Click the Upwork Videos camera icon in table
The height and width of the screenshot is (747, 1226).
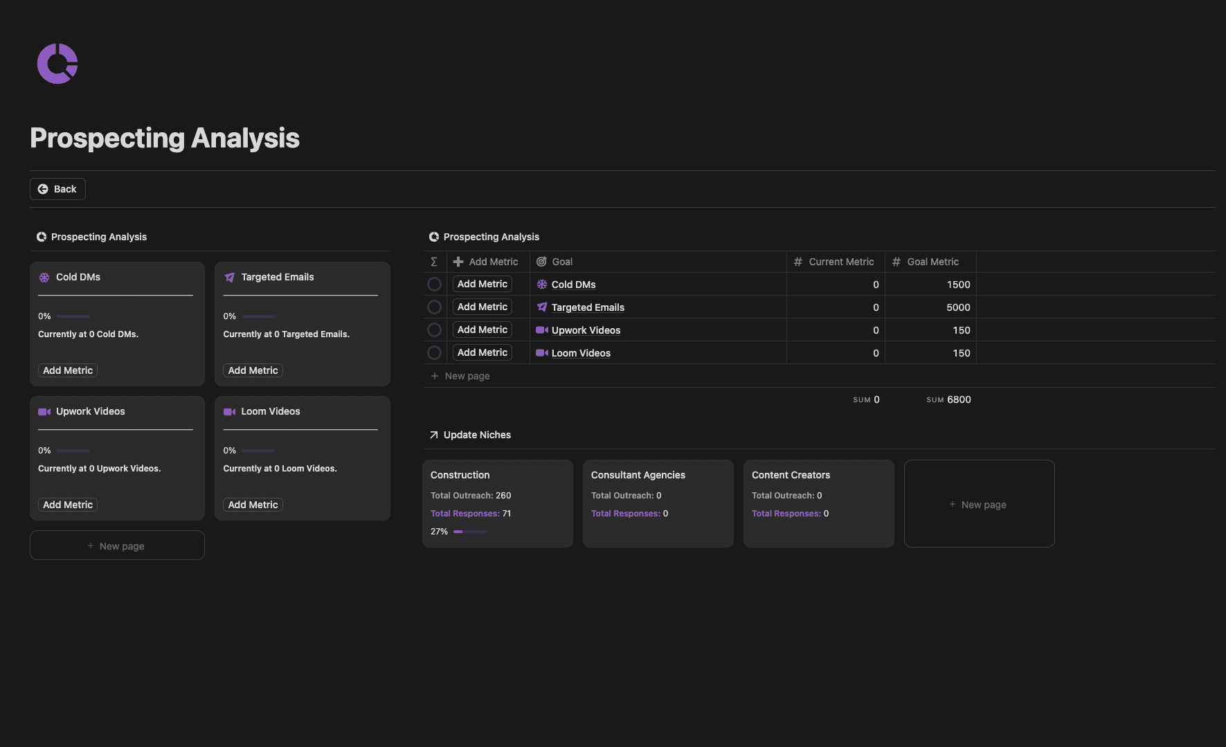(x=542, y=330)
